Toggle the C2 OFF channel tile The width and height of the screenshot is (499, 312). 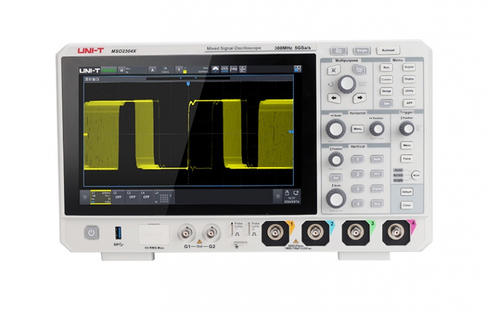pos(118,197)
